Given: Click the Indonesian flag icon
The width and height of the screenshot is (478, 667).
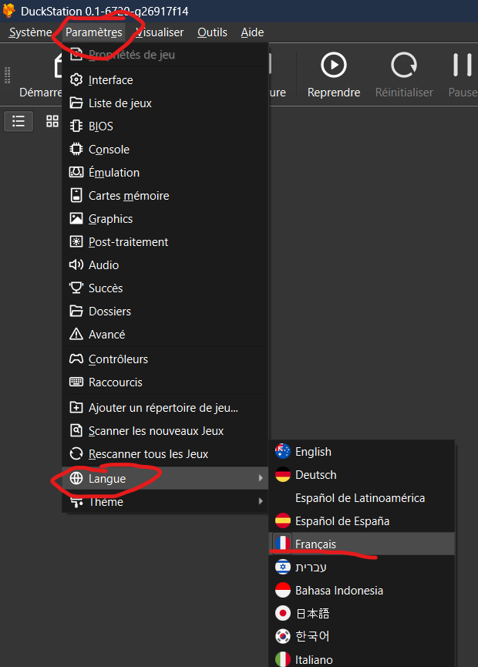Looking at the screenshot, I should pyautogui.click(x=283, y=590).
